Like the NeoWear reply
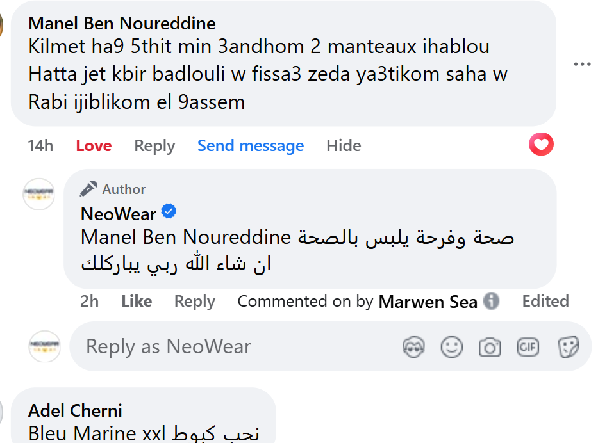The image size is (607, 443). pos(137,302)
